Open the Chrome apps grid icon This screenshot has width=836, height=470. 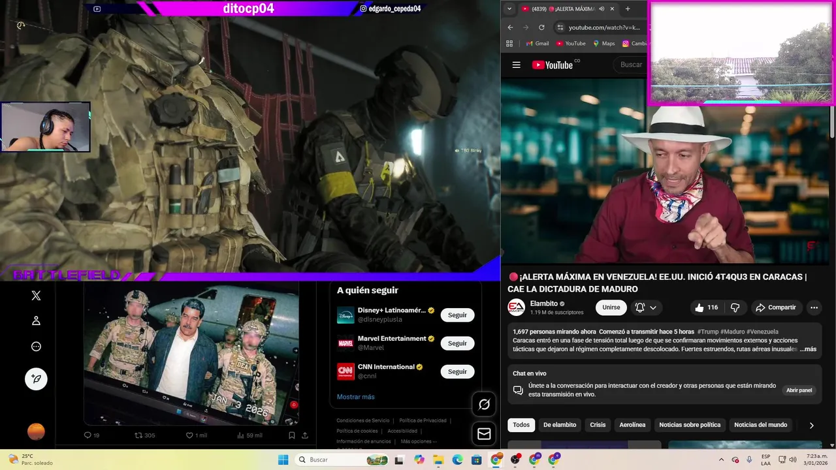tap(510, 44)
